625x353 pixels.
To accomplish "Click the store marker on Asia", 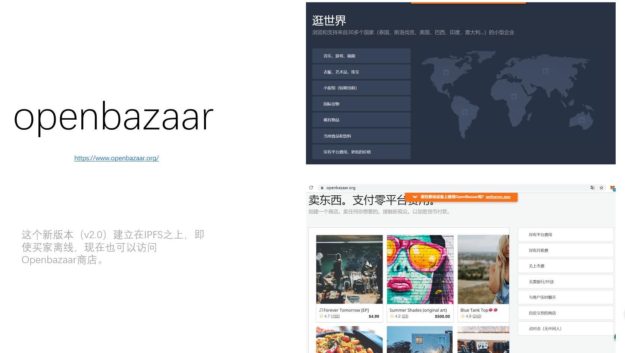I will tap(545, 71).
